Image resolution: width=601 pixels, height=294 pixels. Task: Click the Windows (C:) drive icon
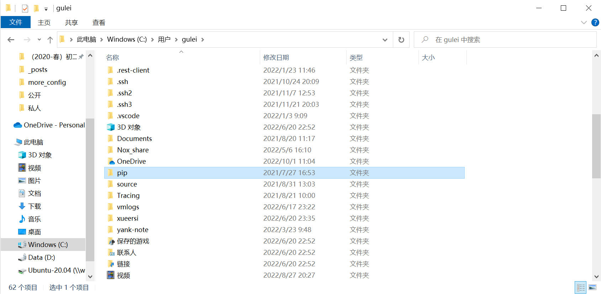coord(22,245)
